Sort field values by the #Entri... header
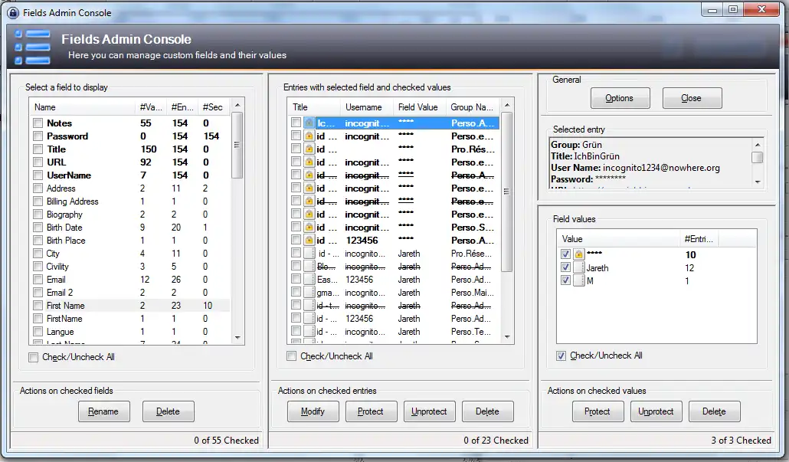Image resolution: width=789 pixels, height=462 pixels. (x=699, y=239)
